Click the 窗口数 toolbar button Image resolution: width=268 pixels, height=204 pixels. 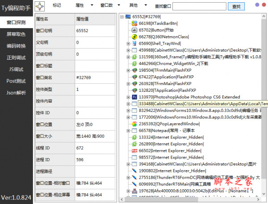(107, 5)
